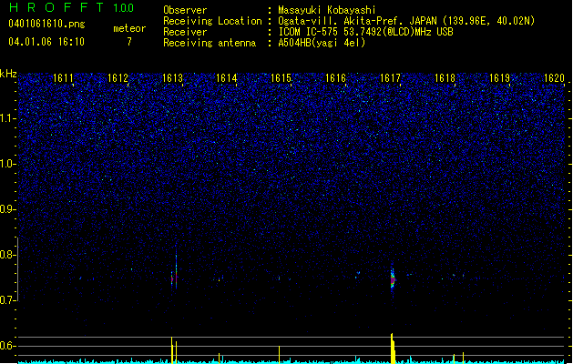573x364 pixels.
Task: Select the file name 0401061610.png
Action: pyautogui.click(x=46, y=24)
